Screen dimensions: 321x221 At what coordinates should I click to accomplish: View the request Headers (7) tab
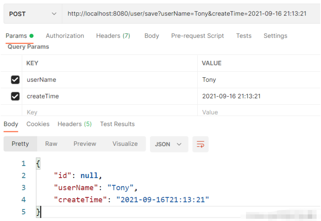[113, 36]
